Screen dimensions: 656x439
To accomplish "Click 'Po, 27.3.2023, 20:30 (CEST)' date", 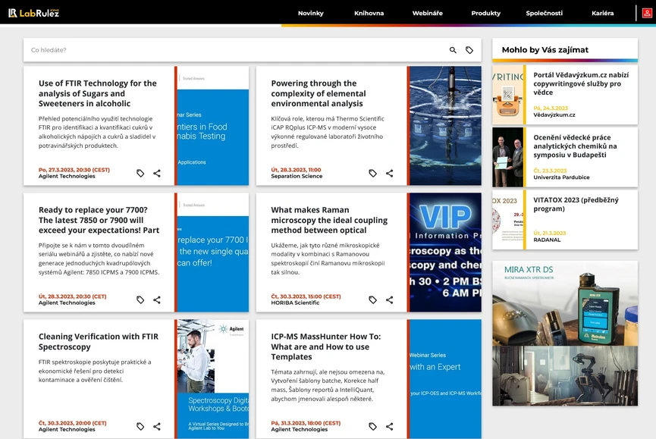I will [74, 170].
